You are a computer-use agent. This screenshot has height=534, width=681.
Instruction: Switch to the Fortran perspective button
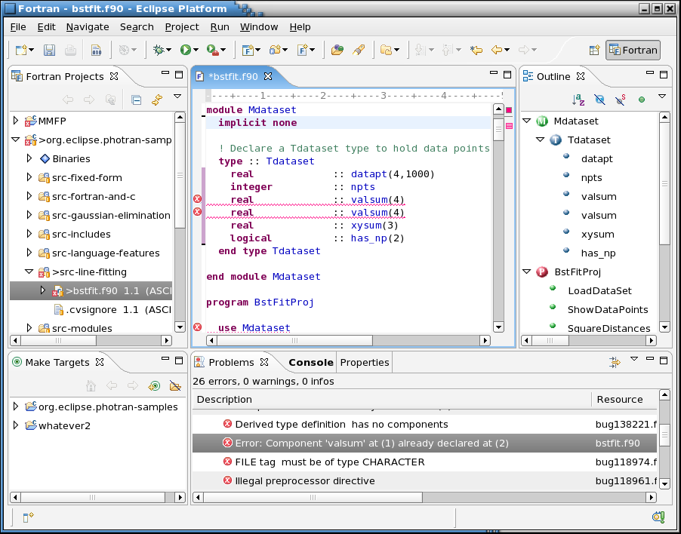pos(633,51)
